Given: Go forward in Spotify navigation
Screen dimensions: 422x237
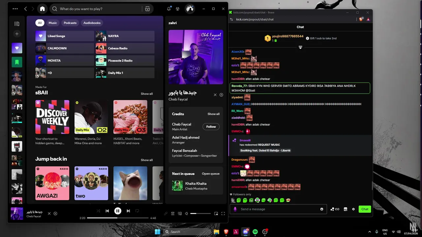Looking at the screenshot, I should point(34,9).
